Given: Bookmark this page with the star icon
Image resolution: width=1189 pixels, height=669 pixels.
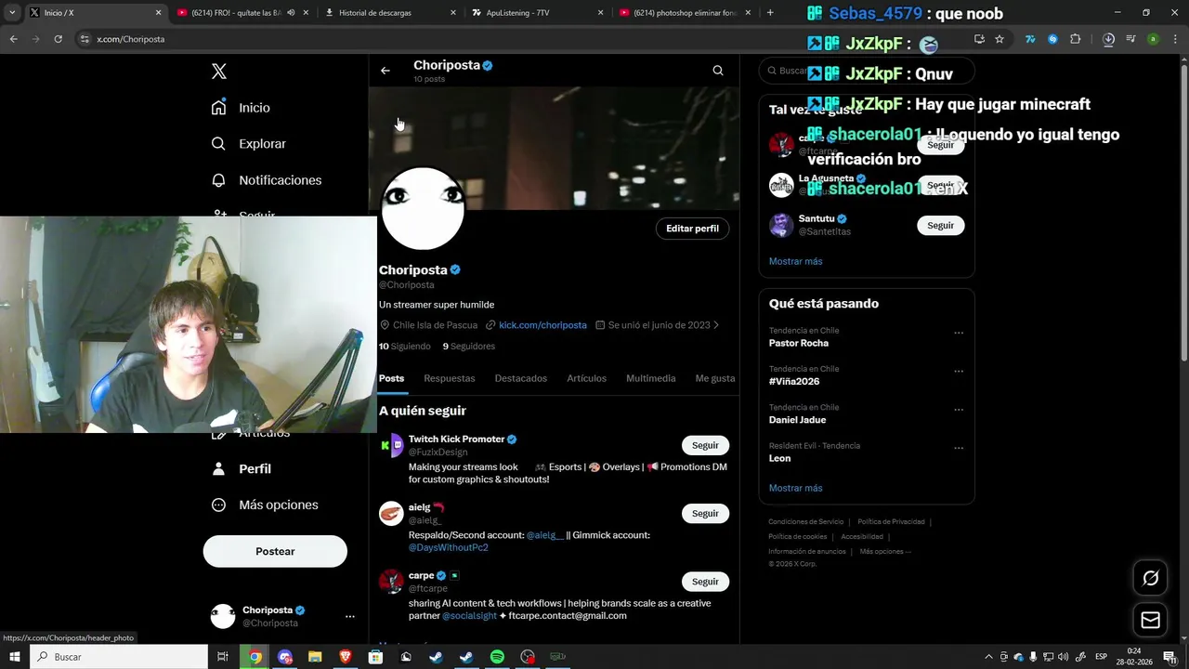Looking at the screenshot, I should [x=1000, y=39].
